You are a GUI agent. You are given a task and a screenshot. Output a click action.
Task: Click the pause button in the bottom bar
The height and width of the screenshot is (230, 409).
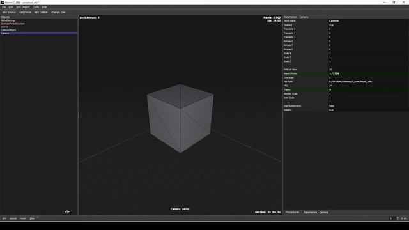pyautogui.click(x=13, y=218)
